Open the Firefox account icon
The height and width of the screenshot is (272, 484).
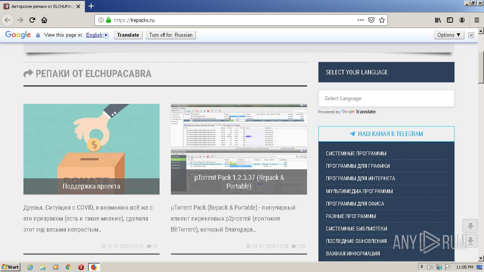(462, 20)
